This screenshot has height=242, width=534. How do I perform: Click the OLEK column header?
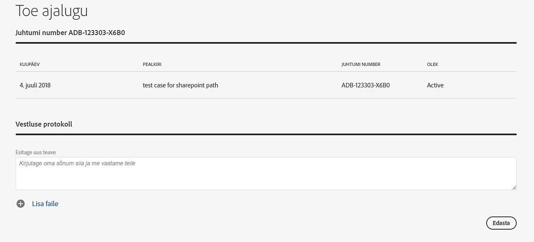(433, 65)
